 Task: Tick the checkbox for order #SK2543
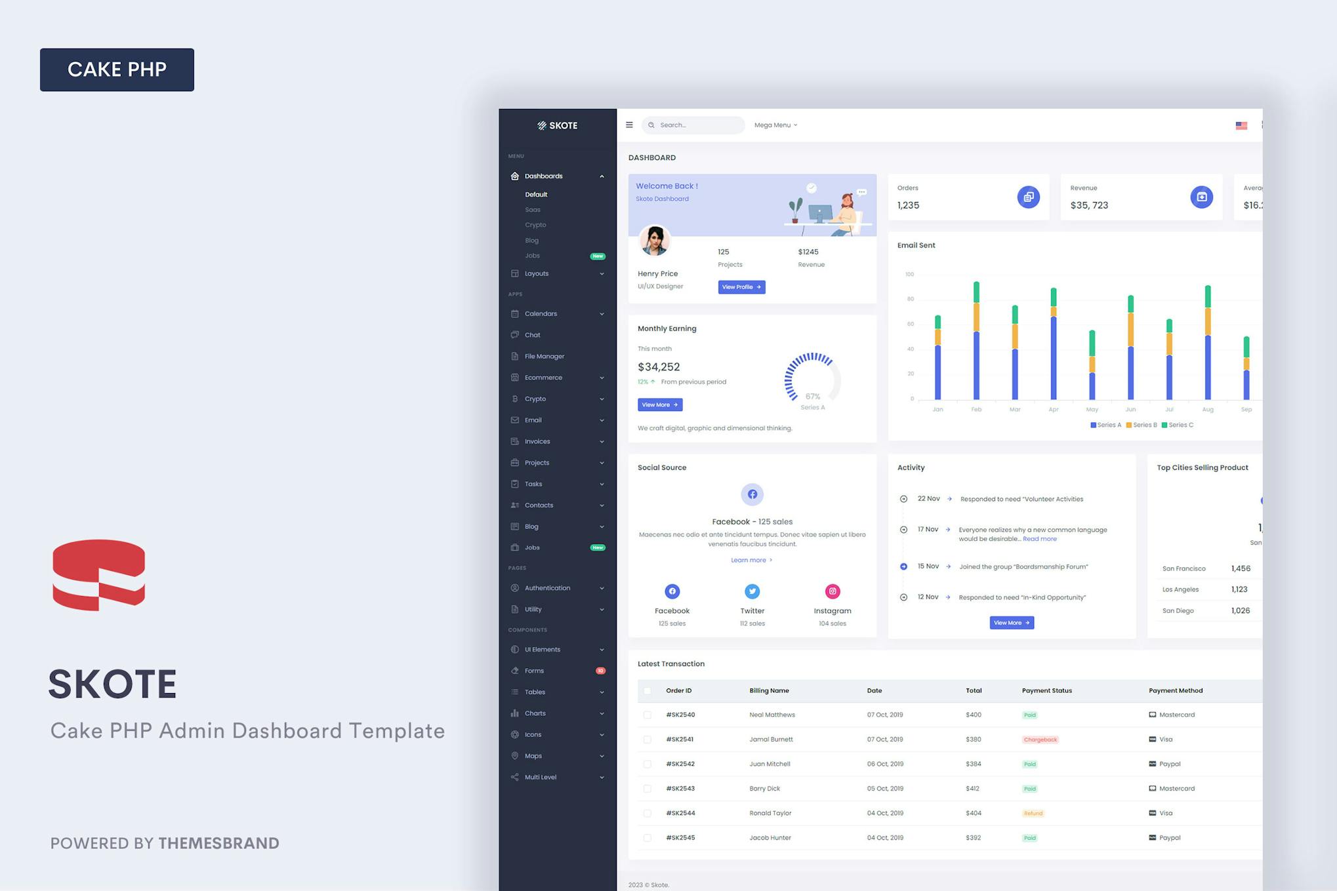(648, 789)
